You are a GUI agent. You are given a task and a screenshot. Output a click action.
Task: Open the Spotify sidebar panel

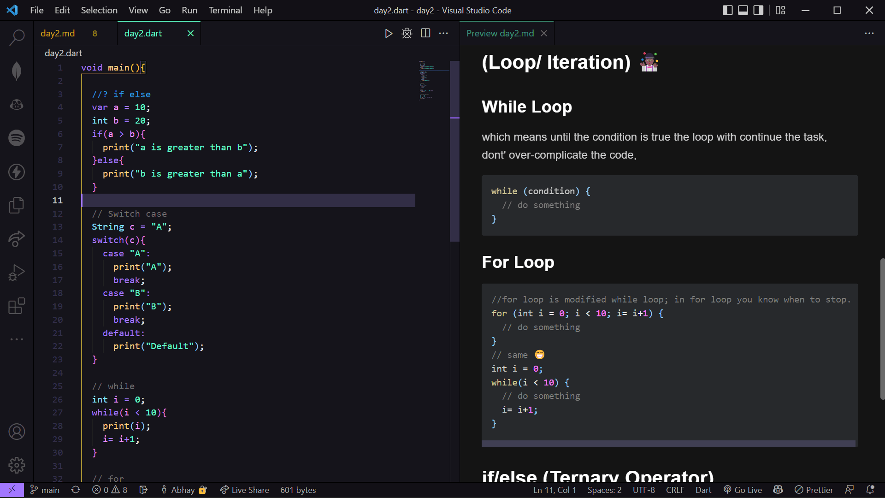coord(17,138)
